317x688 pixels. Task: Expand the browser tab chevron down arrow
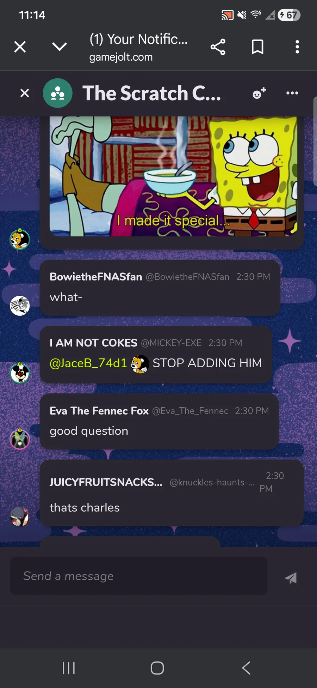click(x=60, y=47)
